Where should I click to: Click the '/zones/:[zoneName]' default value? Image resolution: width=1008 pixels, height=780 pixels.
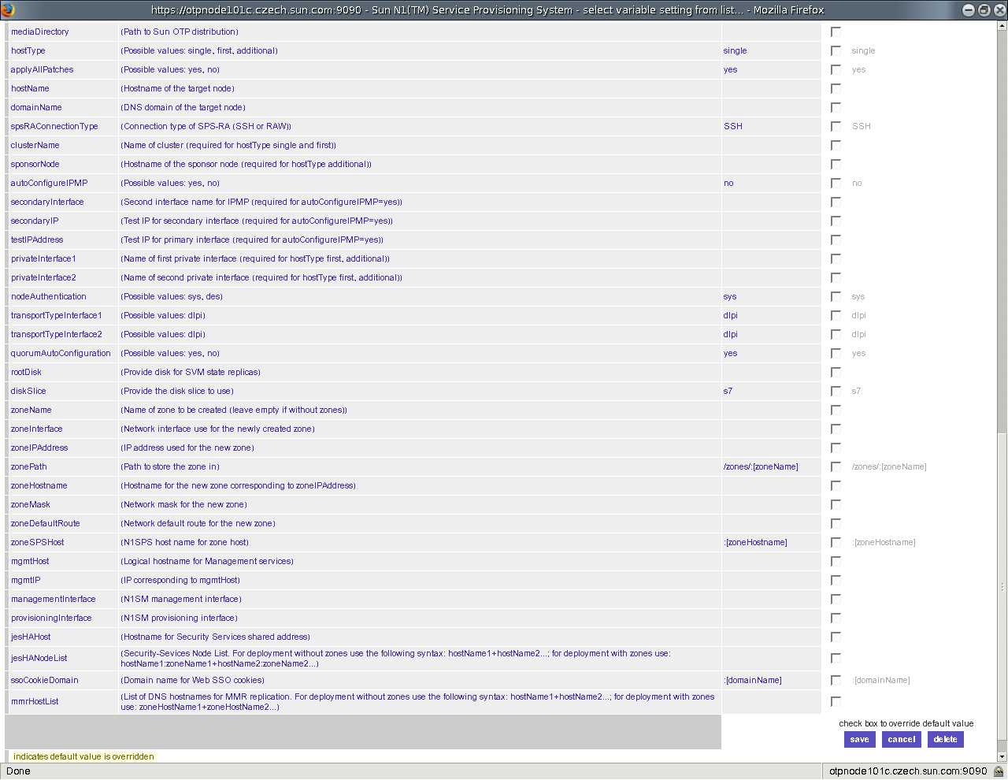click(x=761, y=466)
